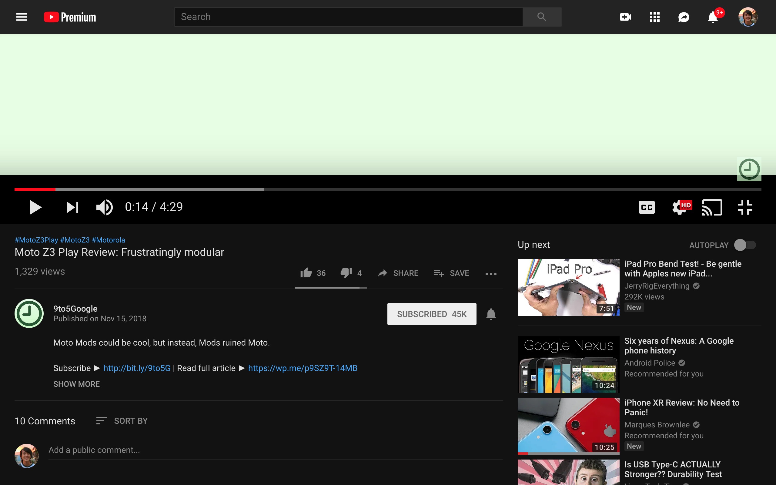Open the #Motorola hashtag
The image size is (776, 485).
(x=109, y=240)
